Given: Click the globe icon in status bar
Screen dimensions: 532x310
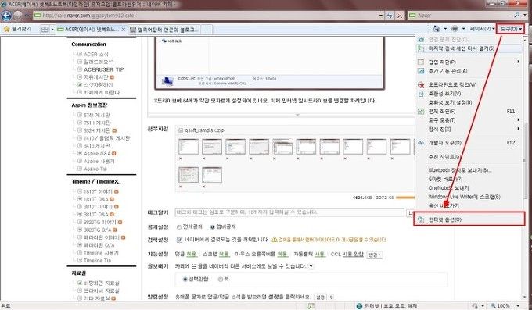Looking at the screenshot, I should tap(359, 306).
